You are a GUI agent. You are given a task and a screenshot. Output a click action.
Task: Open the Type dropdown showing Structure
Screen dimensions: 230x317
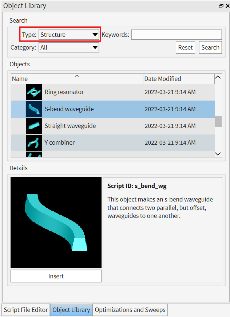click(69, 35)
